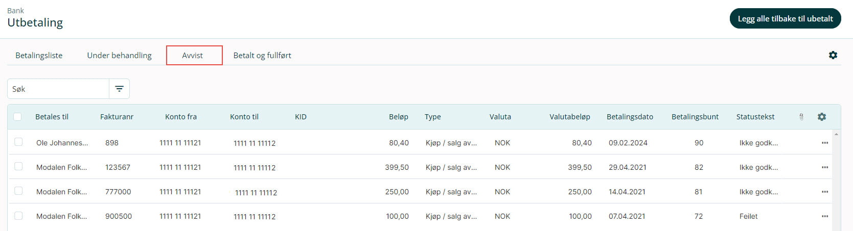Image resolution: width=853 pixels, height=231 pixels.
Task: Click into the Søk search field
Action: 58,89
